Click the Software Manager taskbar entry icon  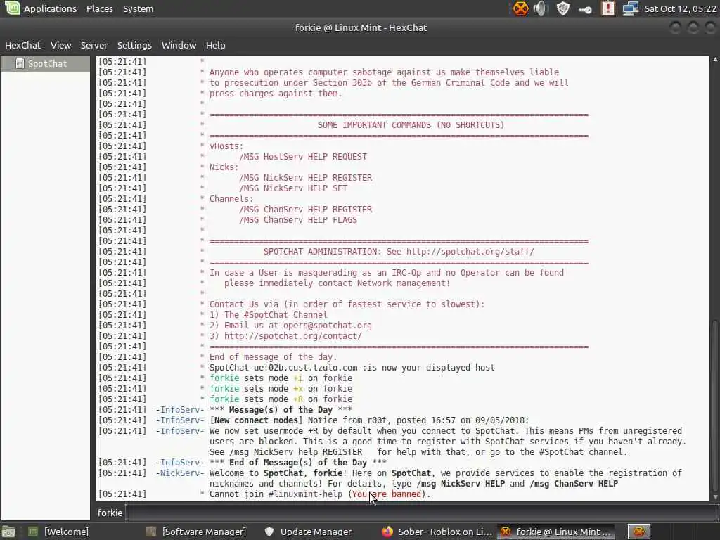pyautogui.click(x=151, y=532)
